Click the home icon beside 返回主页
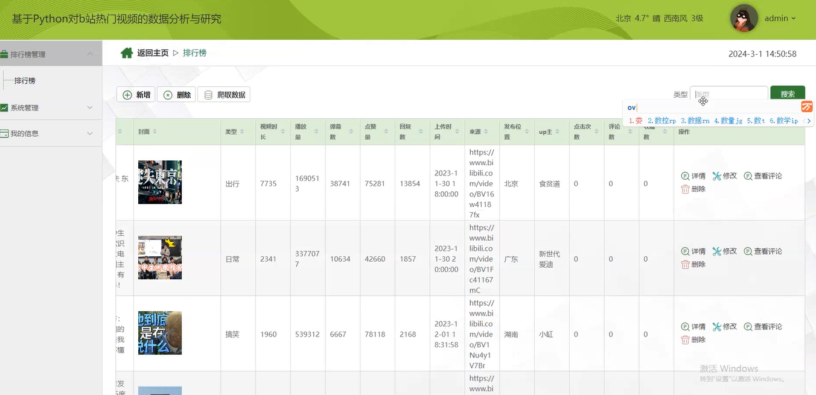The height and width of the screenshot is (395, 816). (x=127, y=53)
